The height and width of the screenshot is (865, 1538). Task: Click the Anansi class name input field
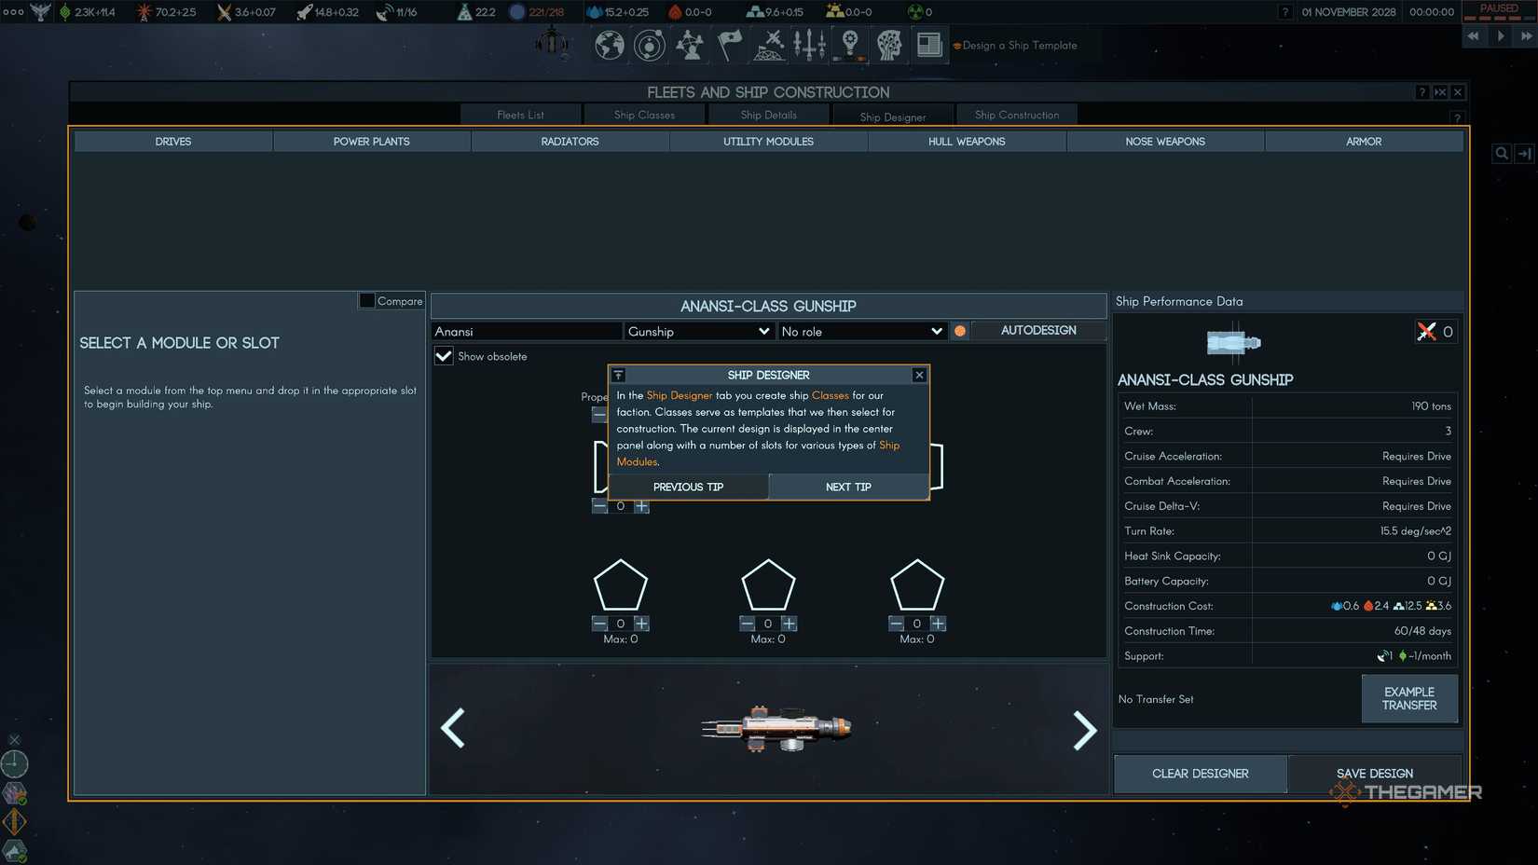(x=527, y=331)
